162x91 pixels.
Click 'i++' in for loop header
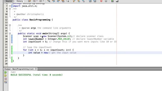[x=68, y=50]
